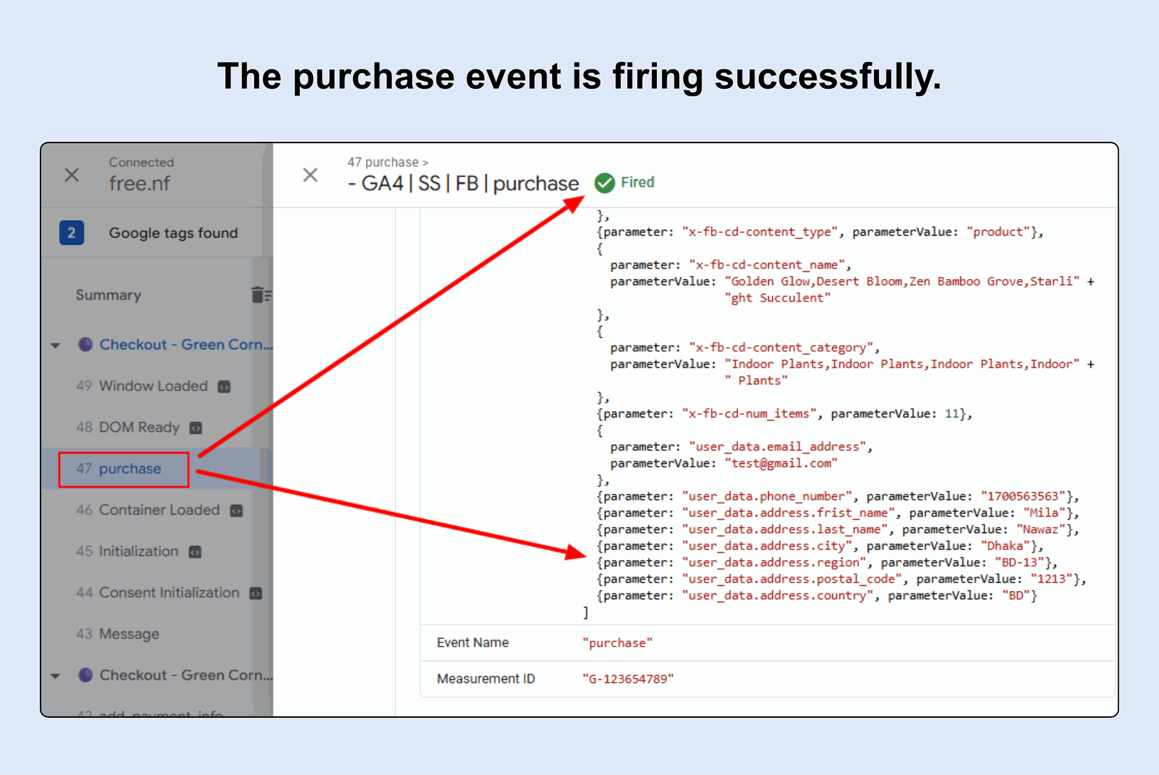This screenshot has height=775, width=1159.
Task: Collapse the bottom Checkout - Green Corn group
Action: (56, 675)
